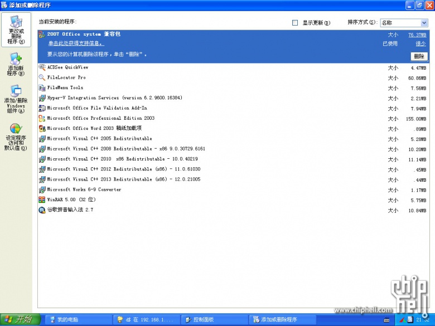Click the FileLocator Pro magnifier icon
Image resolution: width=435 pixels, height=326 pixels.
pyautogui.click(x=42, y=77)
